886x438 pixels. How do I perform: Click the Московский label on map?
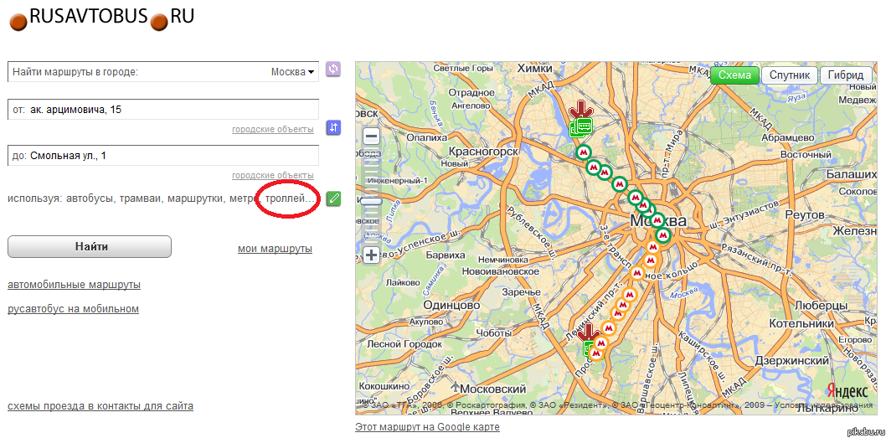point(493,389)
